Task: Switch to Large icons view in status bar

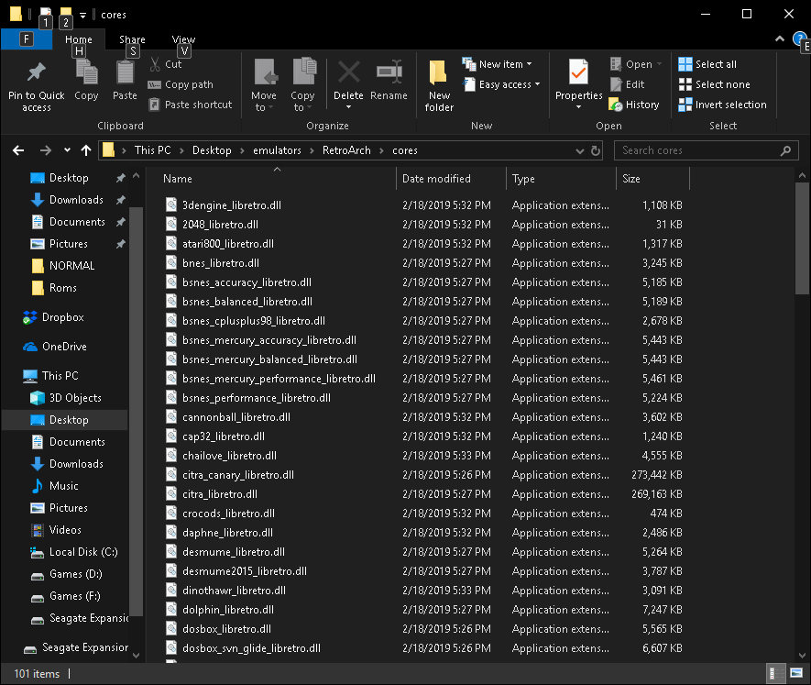Action: (796, 673)
